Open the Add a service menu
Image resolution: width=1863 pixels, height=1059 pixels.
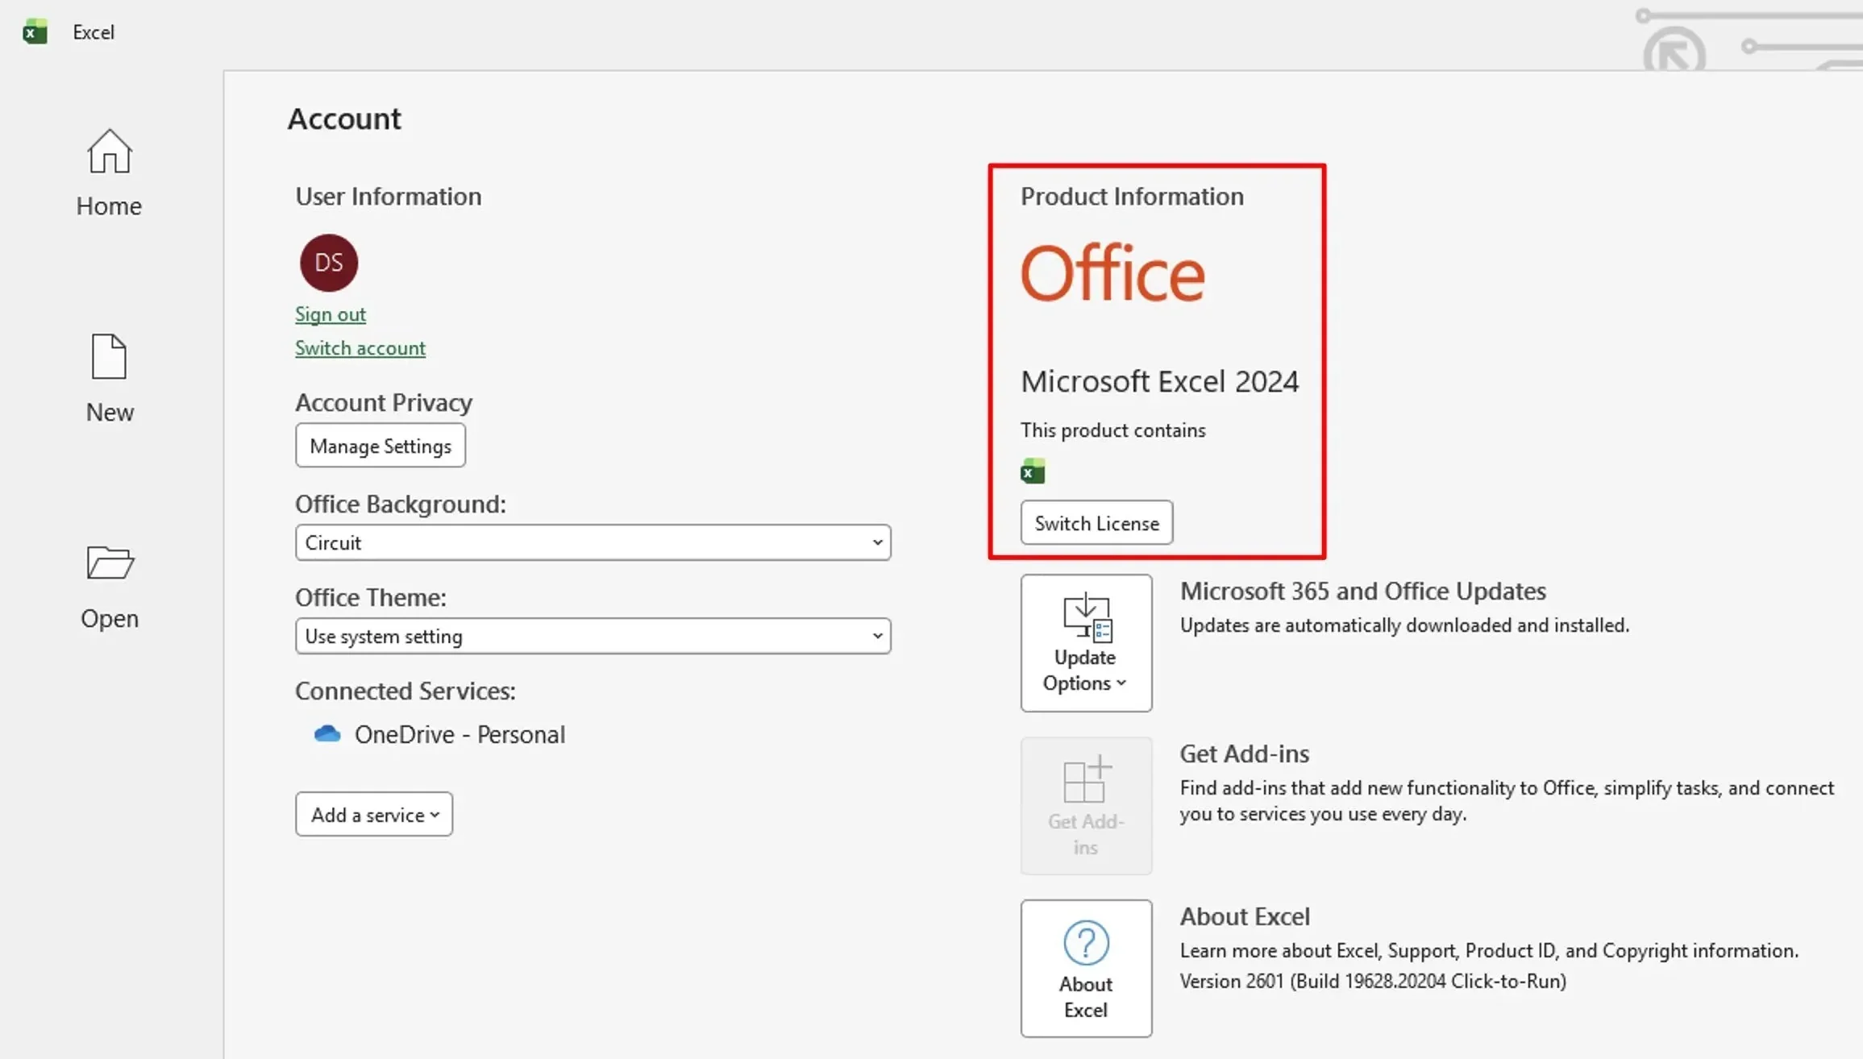click(374, 815)
